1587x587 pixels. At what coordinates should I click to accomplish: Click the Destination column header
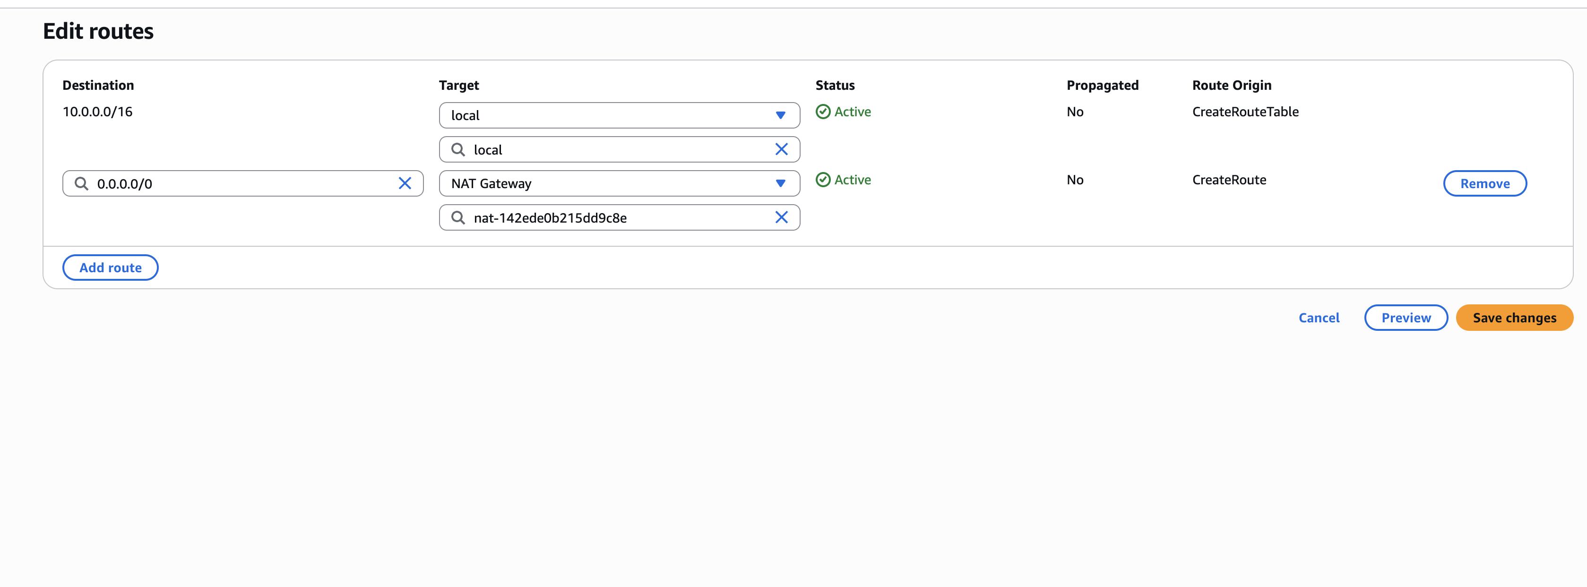coord(98,85)
